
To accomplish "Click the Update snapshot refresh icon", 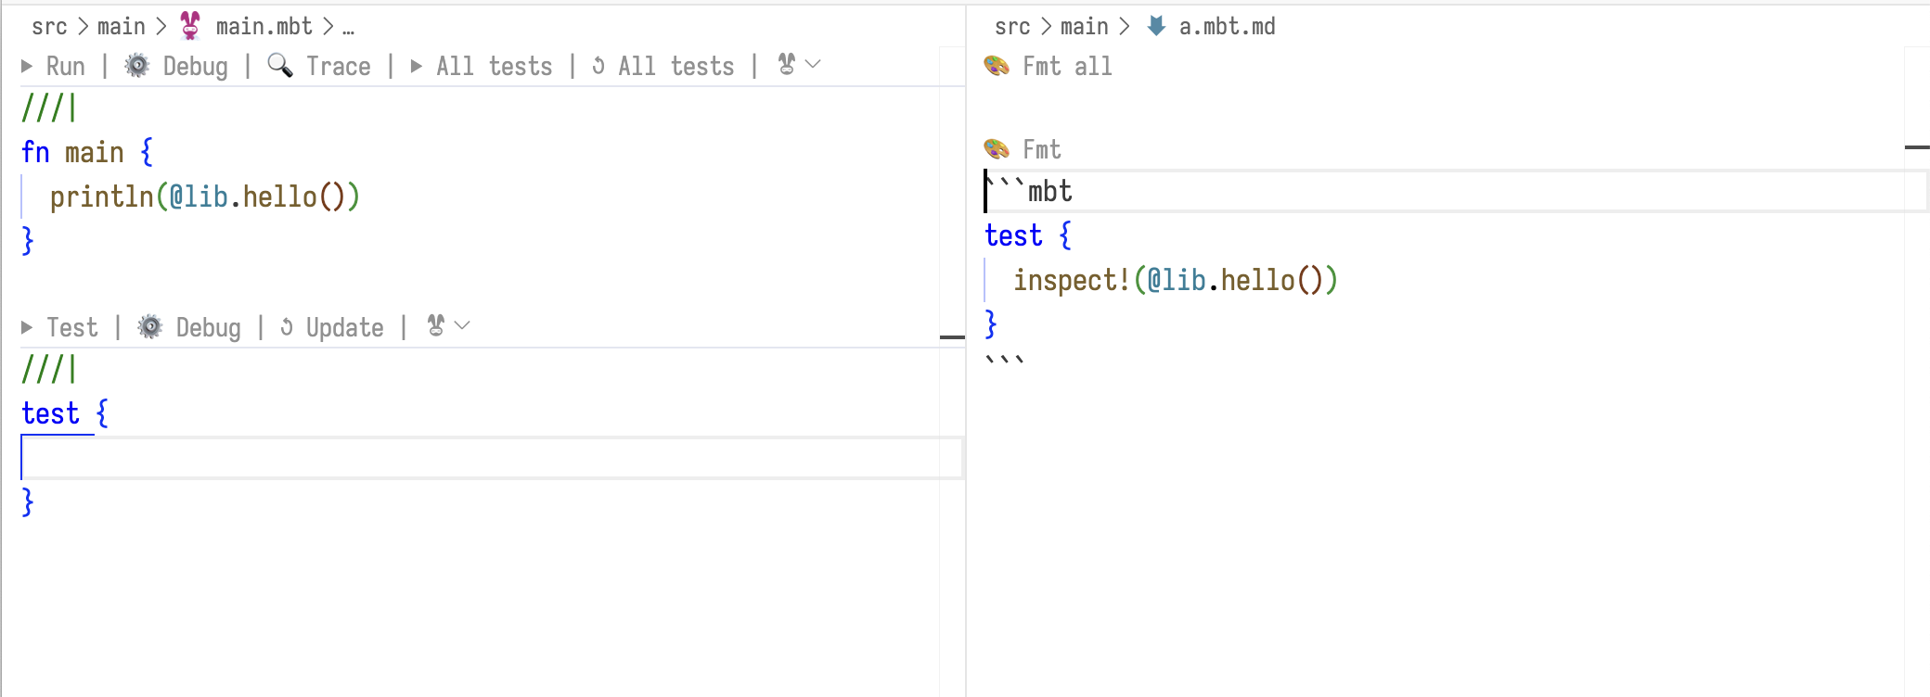I will [287, 328].
